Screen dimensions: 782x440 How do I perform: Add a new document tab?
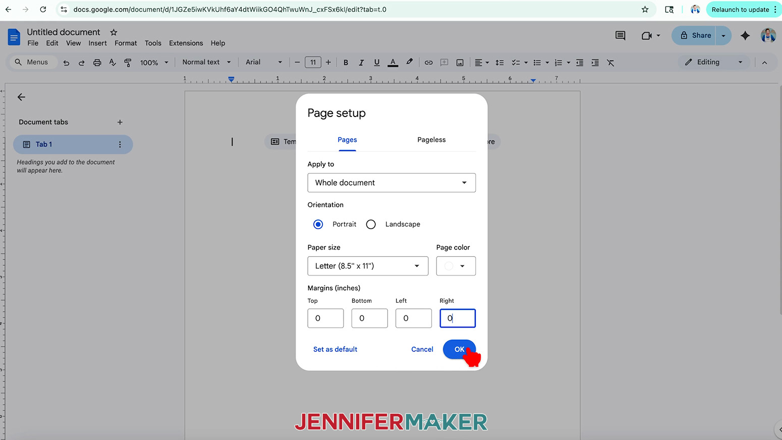pyautogui.click(x=120, y=122)
